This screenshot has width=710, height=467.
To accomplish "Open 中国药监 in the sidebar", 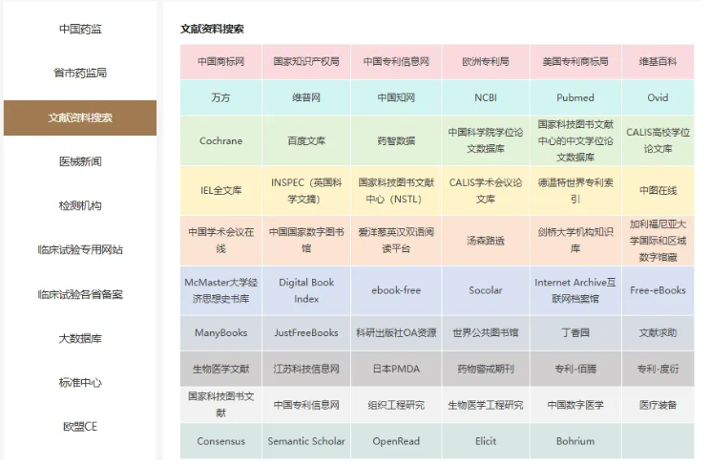I will click(x=81, y=30).
